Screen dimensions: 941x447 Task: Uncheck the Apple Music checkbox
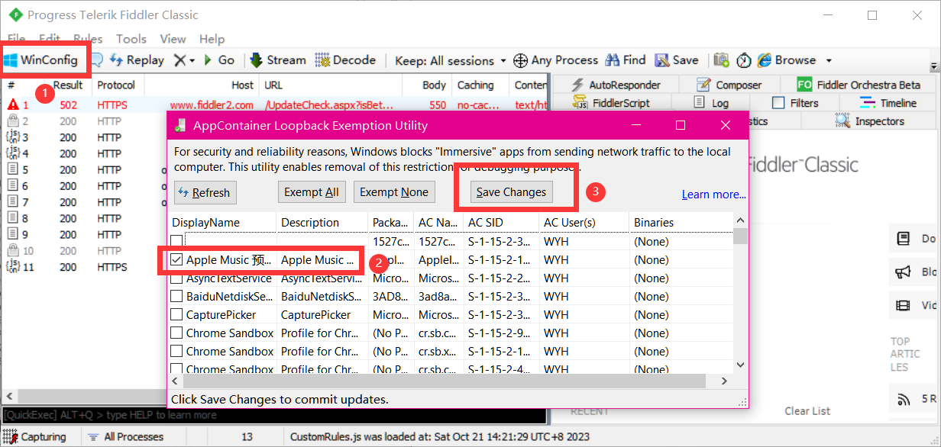pyautogui.click(x=176, y=260)
